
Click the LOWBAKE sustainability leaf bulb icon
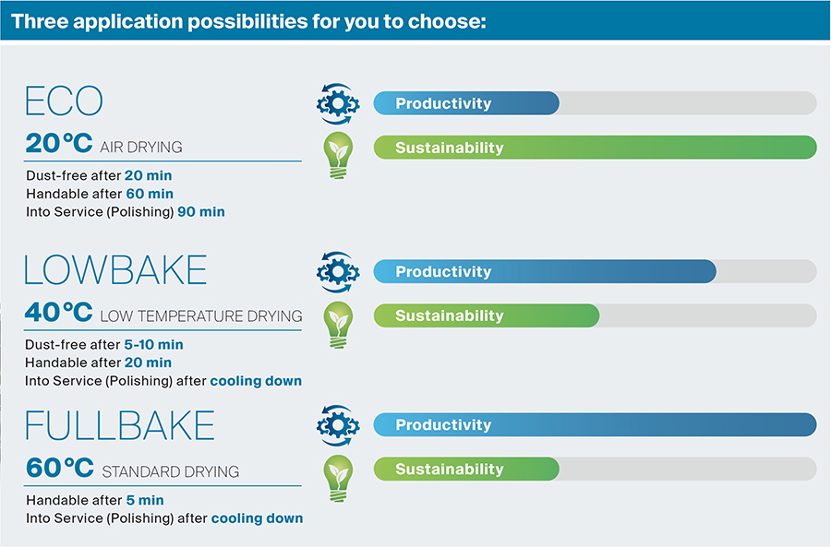(338, 325)
